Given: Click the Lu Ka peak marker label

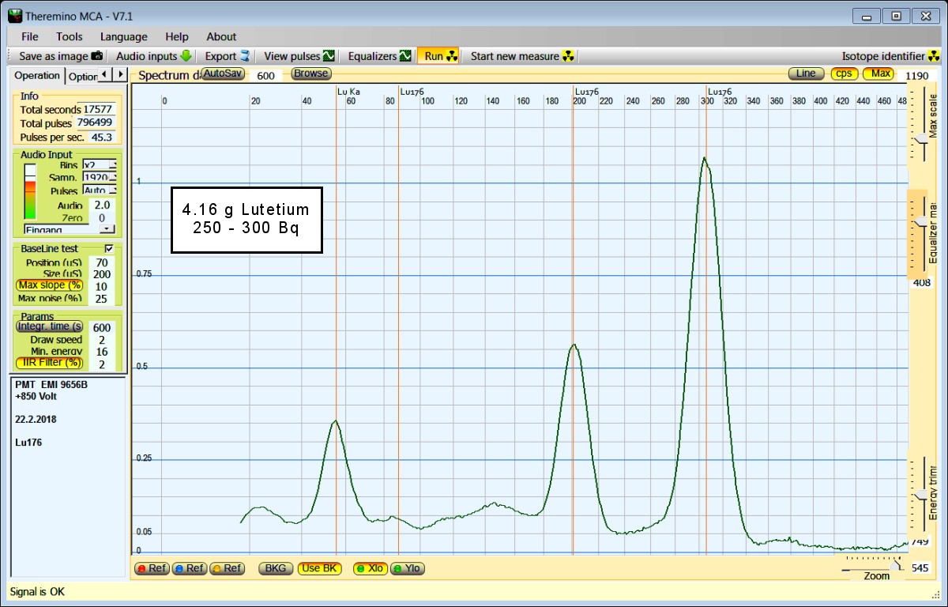Looking at the screenshot, I should tap(349, 92).
